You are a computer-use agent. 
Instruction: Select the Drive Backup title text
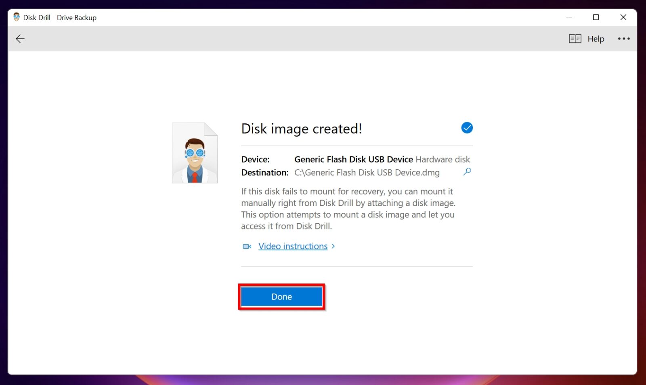60,17
